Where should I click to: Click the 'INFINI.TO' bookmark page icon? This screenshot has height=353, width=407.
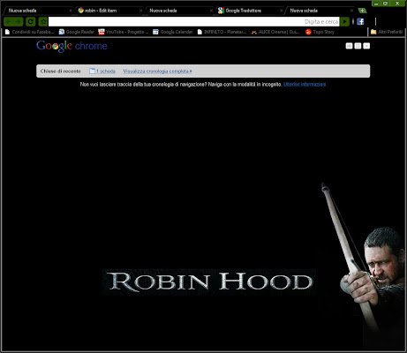(200, 32)
